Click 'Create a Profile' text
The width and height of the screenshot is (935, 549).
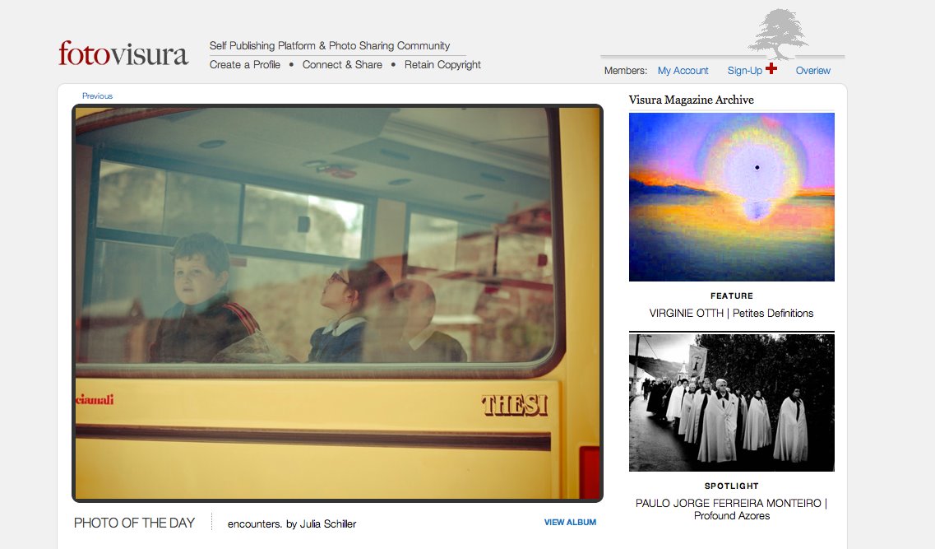244,64
